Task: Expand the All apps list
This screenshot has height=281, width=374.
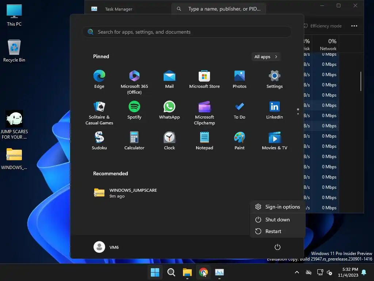Action: tap(266, 57)
